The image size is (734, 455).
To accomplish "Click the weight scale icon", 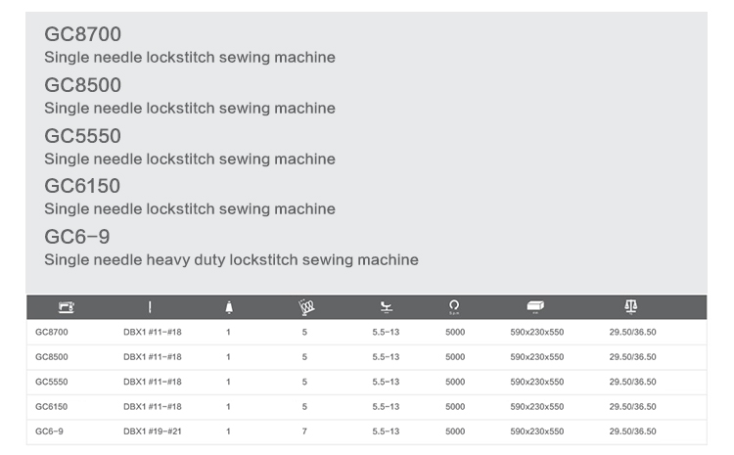I will click(x=631, y=306).
